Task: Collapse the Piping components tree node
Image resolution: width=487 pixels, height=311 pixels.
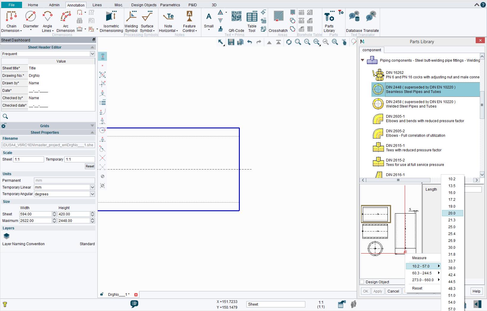Action: tap(362, 60)
